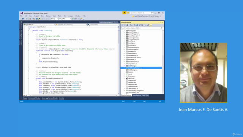243x137 pixels.
Task: Open the Team menu
Action: click(x=54, y=16)
